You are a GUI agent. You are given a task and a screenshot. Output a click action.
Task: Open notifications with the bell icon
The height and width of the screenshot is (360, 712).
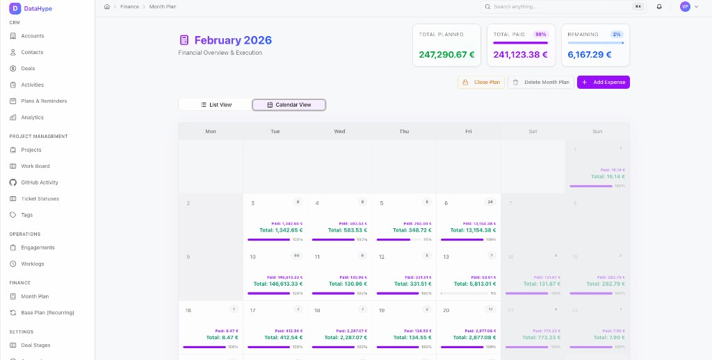[x=659, y=7]
